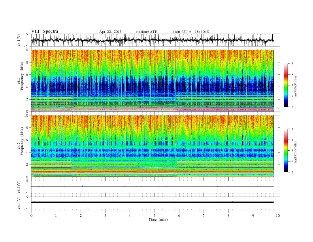The image size is (313, 242).
Task: Click the ch.2 spectrogram panel
Action: point(152,146)
